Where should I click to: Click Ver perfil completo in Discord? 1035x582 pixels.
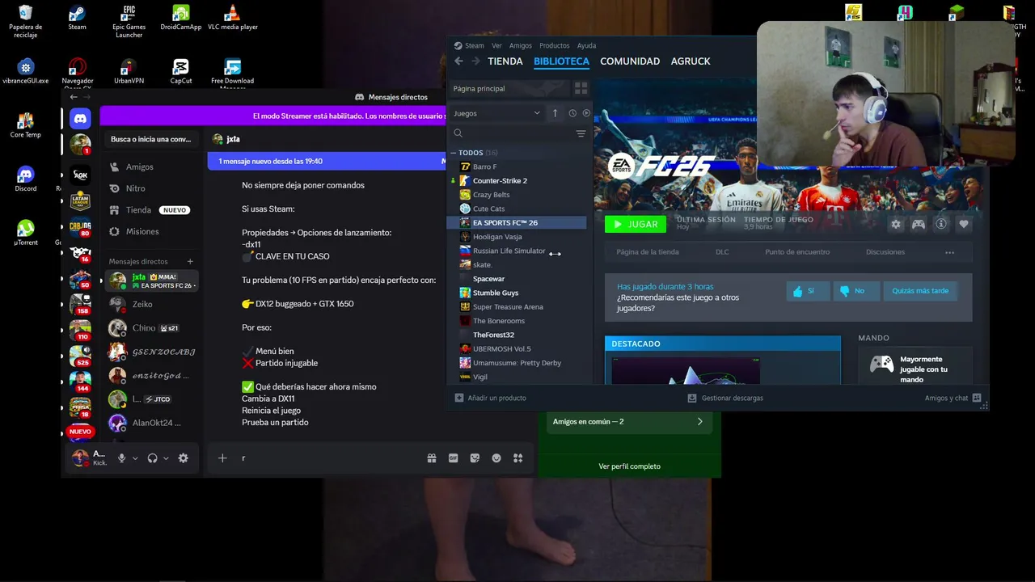coord(629,466)
